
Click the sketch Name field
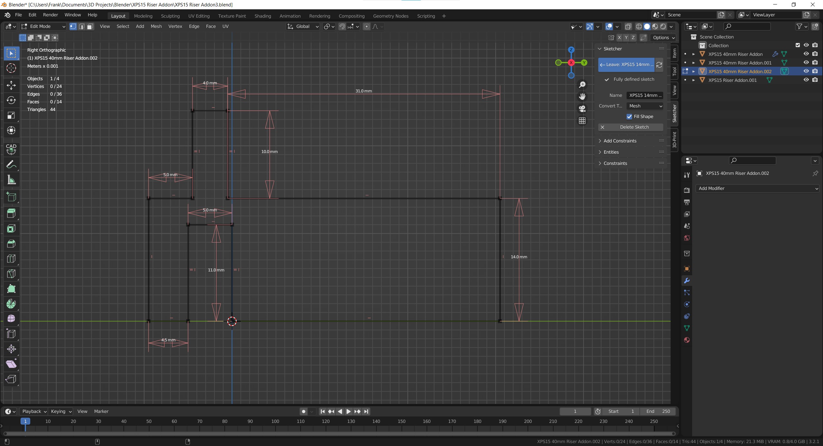click(x=645, y=95)
